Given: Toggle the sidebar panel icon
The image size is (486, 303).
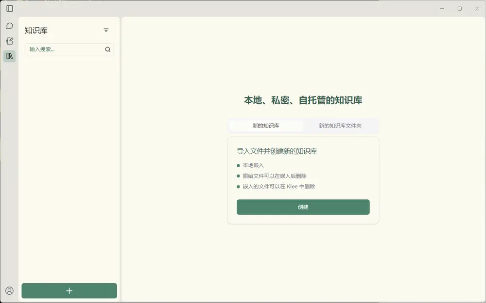Looking at the screenshot, I should (10, 8).
